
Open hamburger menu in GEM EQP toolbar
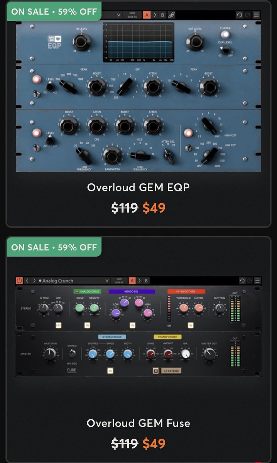(x=257, y=15)
